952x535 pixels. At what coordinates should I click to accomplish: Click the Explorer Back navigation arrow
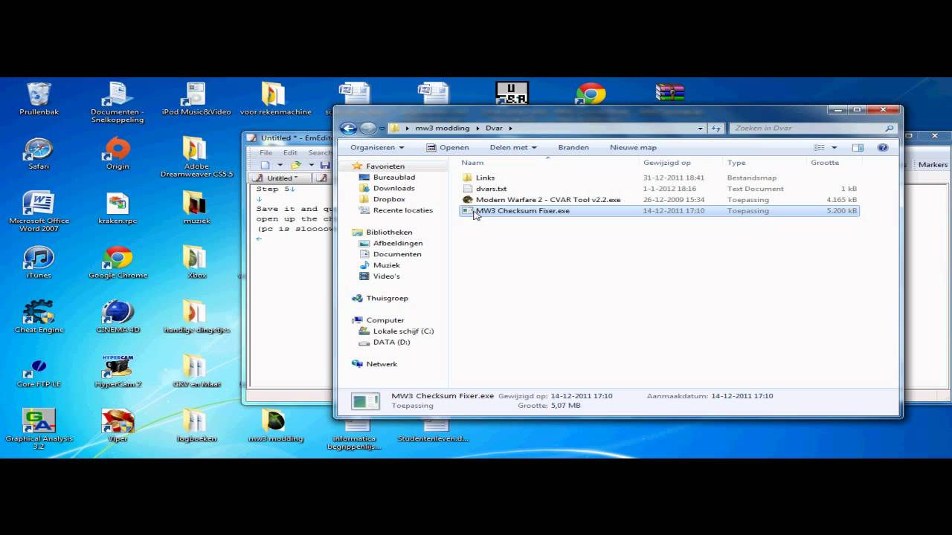click(x=347, y=128)
